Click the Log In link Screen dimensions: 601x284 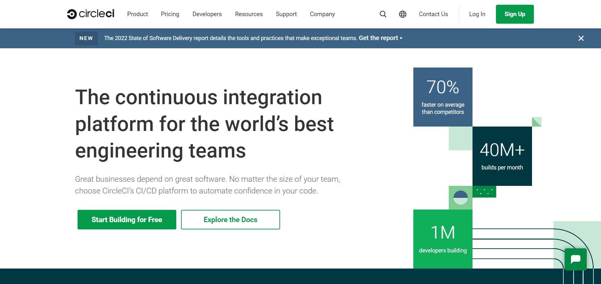pos(477,14)
